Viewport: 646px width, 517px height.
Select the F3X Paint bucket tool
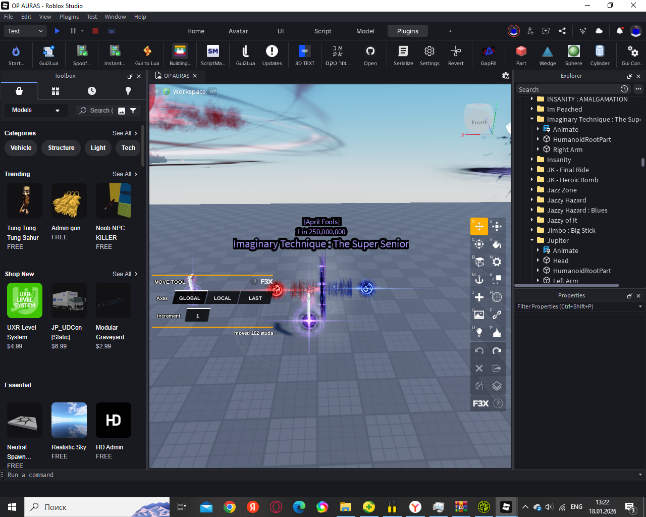click(497, 244)
